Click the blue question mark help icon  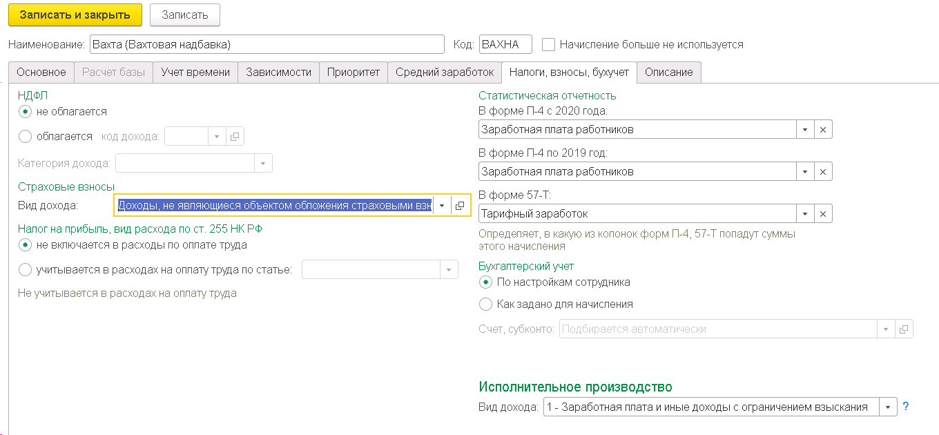point(906,407)
